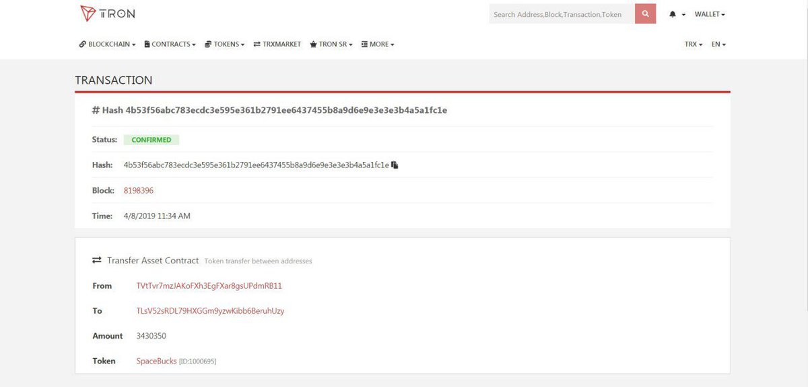Open the MORE menu
This screenshot has width=808, height=387.
click(x=378, y=44)
